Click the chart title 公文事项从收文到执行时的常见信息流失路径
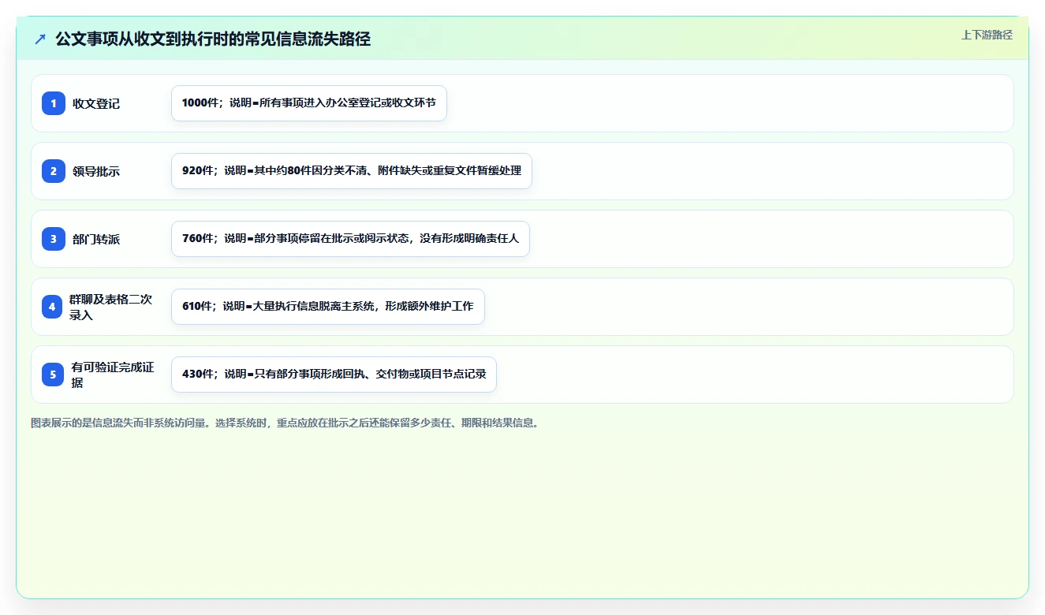Screen dimensions: 1045x615 [x=213, y=39]
